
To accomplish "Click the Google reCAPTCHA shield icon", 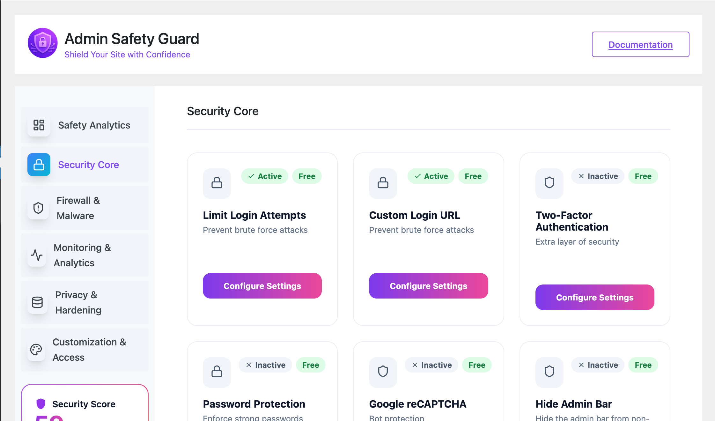I will pyautogui.click(x=383, y=372).
